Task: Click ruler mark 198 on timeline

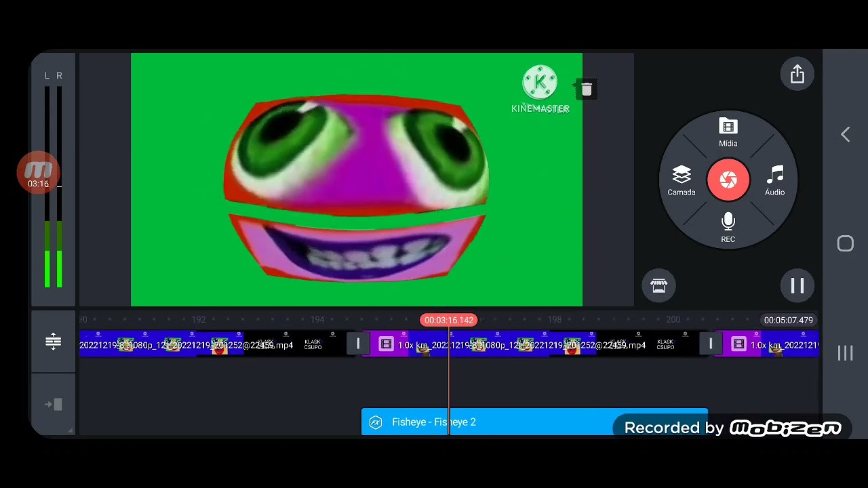Action: click(x=555, y=319)
